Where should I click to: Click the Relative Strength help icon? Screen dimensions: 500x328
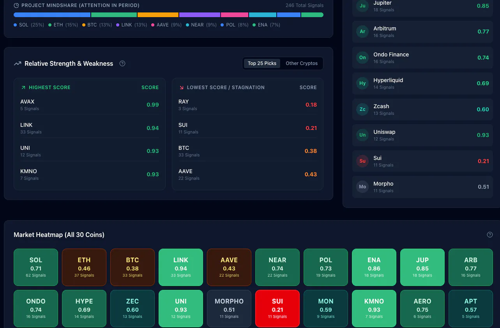(x=122, y=63)
